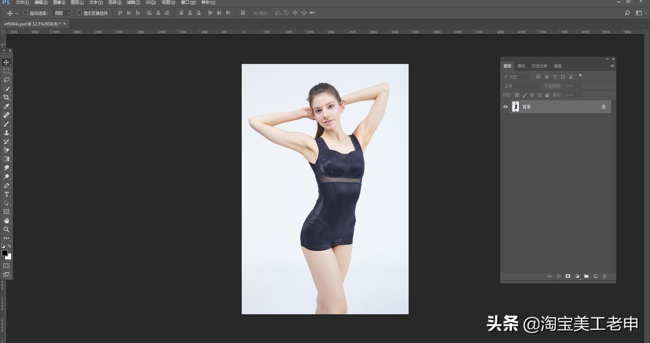Screen dimensions: 650x343
Task: Create a new layer group
Action: pyautogui.click(x=586, y=276)
